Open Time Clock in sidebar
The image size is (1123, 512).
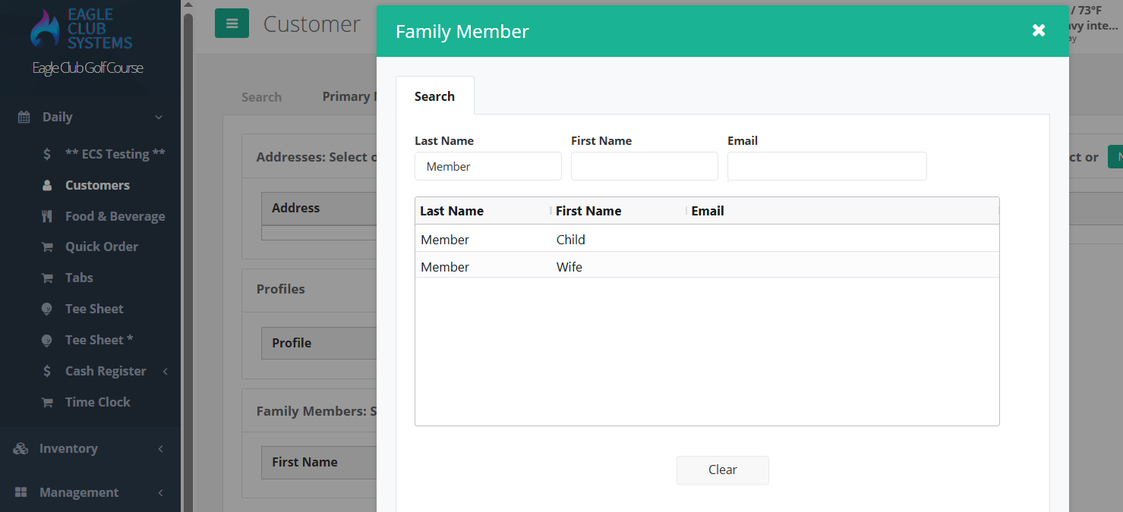pos(98,402)
